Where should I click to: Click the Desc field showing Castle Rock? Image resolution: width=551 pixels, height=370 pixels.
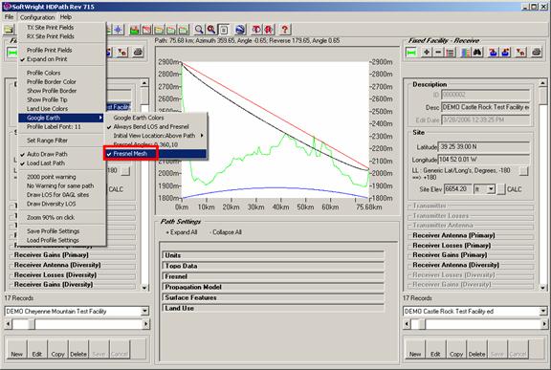tap(486, 107)
